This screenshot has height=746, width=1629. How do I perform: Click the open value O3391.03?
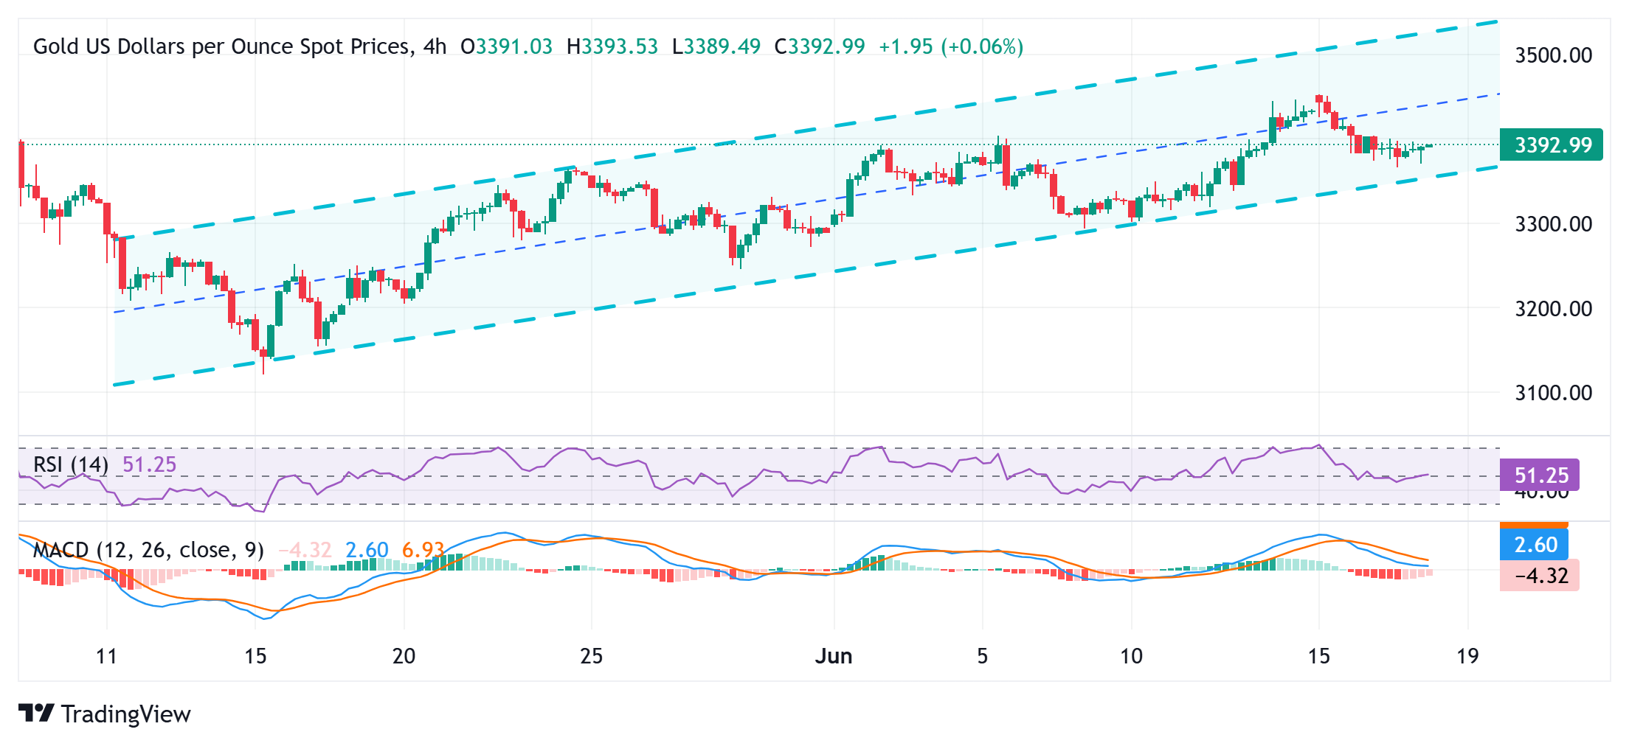tap(506, 46)
